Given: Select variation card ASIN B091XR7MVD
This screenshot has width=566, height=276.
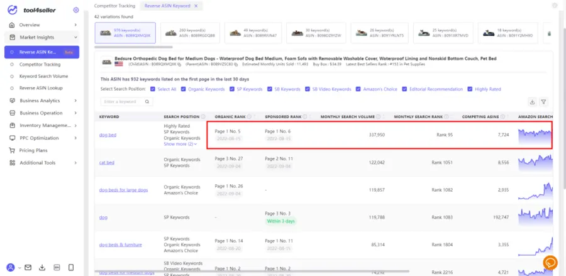Looking at the screenshot, I should pos(443,33).
